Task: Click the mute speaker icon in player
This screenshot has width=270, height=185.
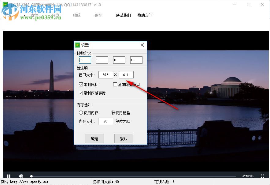Action: click(x=21, y=176)
